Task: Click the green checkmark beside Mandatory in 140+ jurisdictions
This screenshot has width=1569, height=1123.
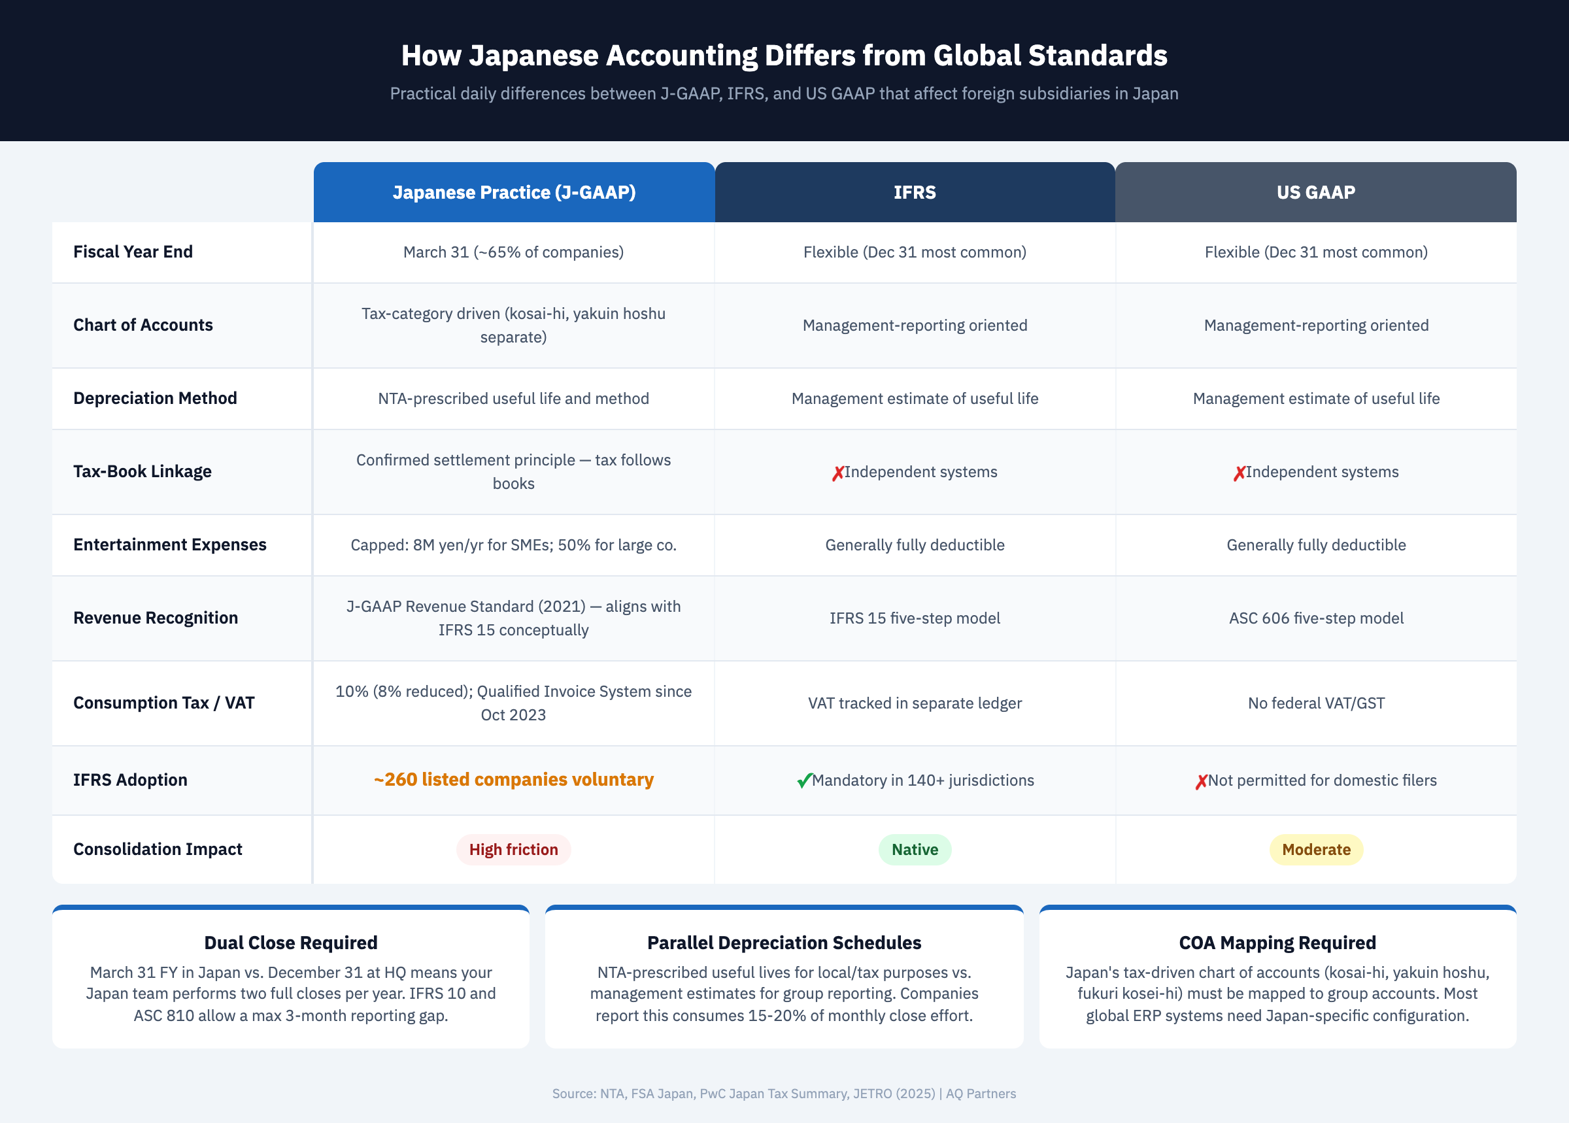Action: tap(804, 780)
